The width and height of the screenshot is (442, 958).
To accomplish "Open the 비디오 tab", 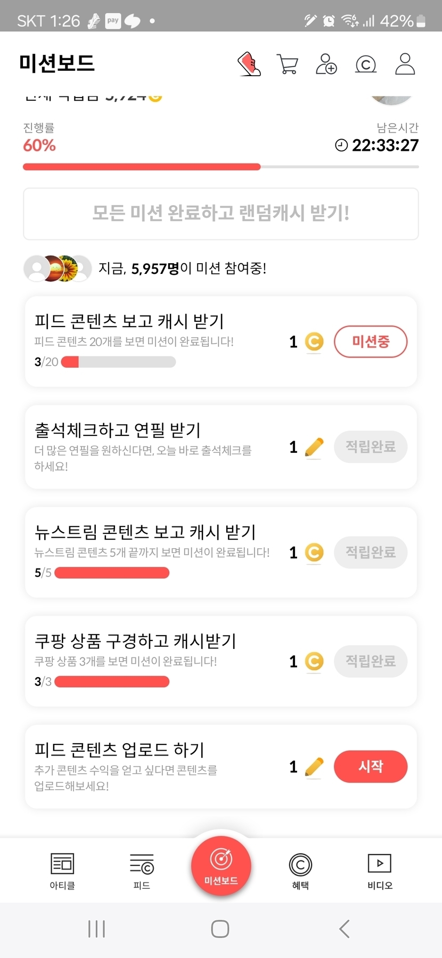I will click(380, 871).
